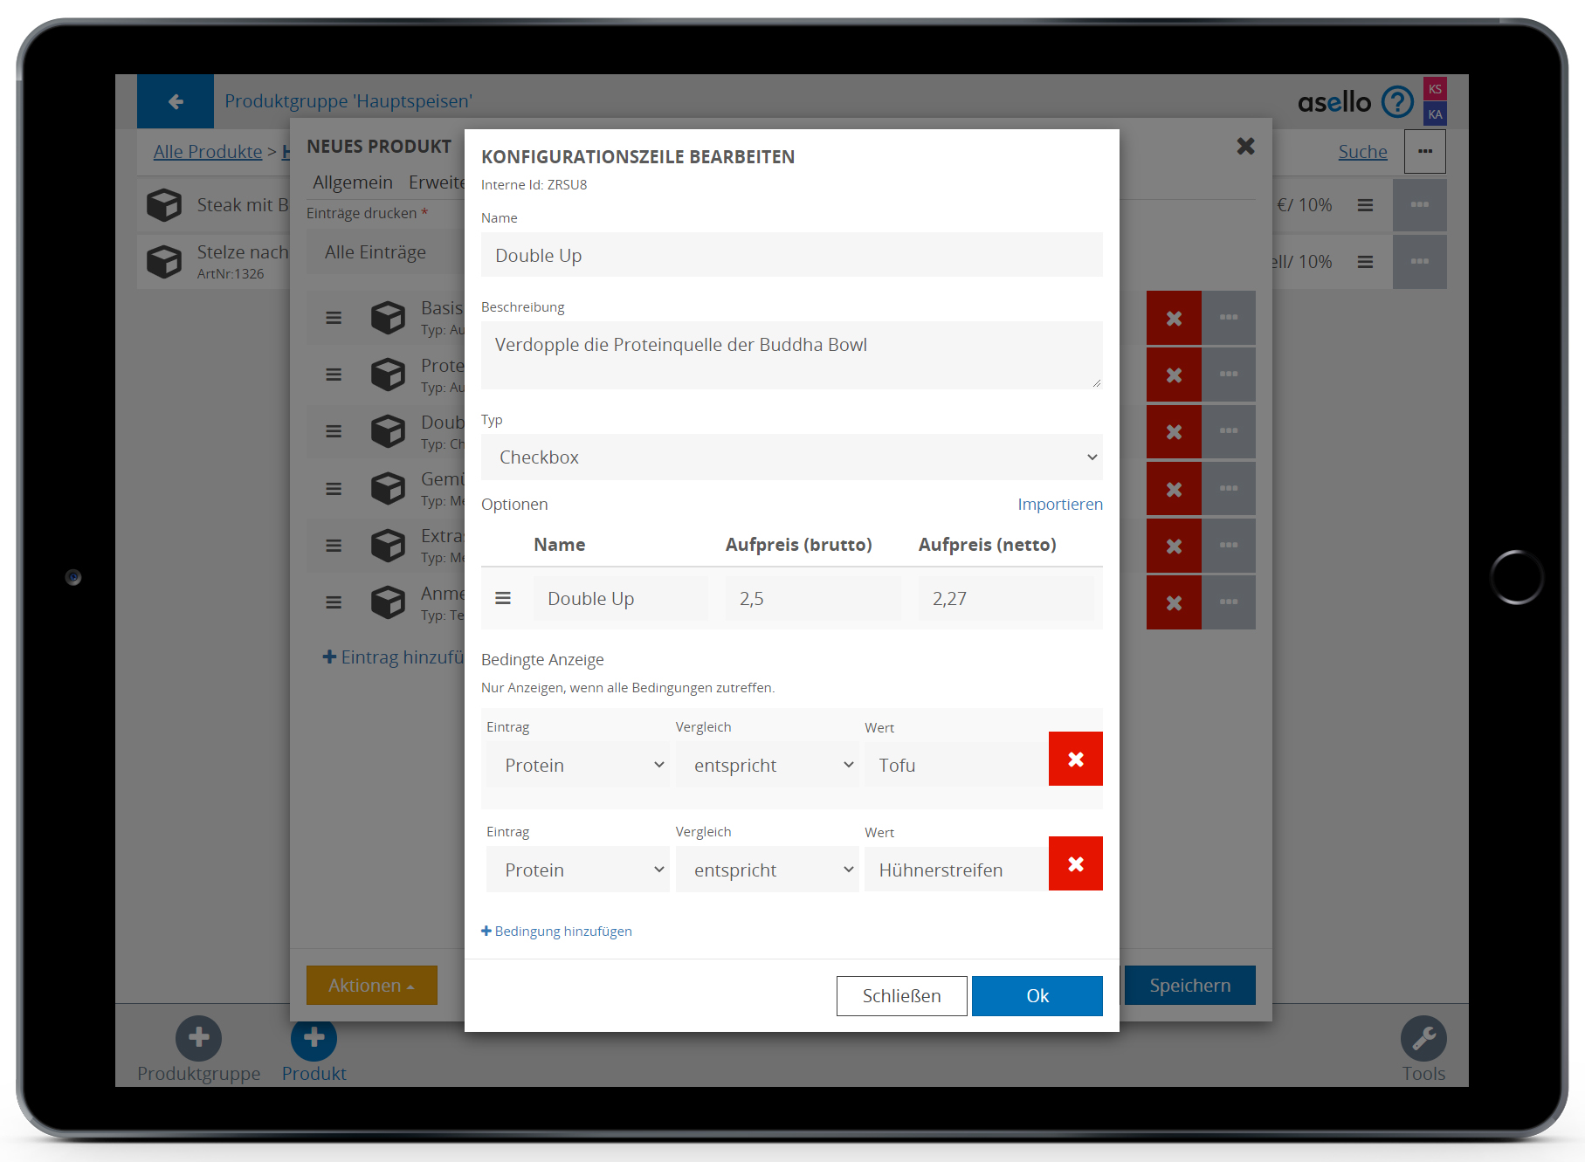The width and height of the screenshot is (1585, 1162).
Task: Close the Neues Produkt dialog with X
Action: point(1245,147)
